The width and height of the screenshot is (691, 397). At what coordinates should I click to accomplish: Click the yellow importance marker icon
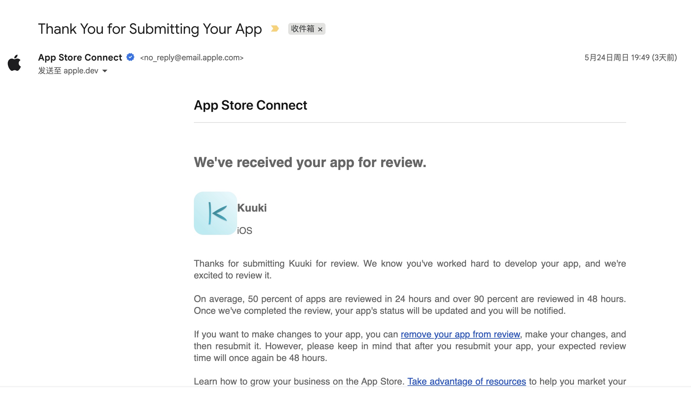[275, 29]
